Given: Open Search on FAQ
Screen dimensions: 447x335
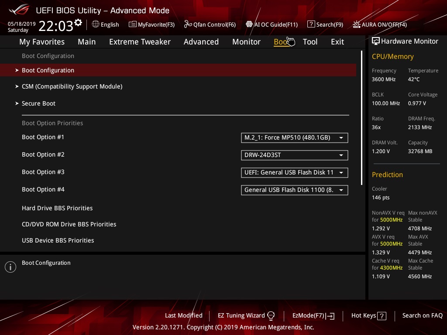Looking at the screenshot, I should pos(423,315).
